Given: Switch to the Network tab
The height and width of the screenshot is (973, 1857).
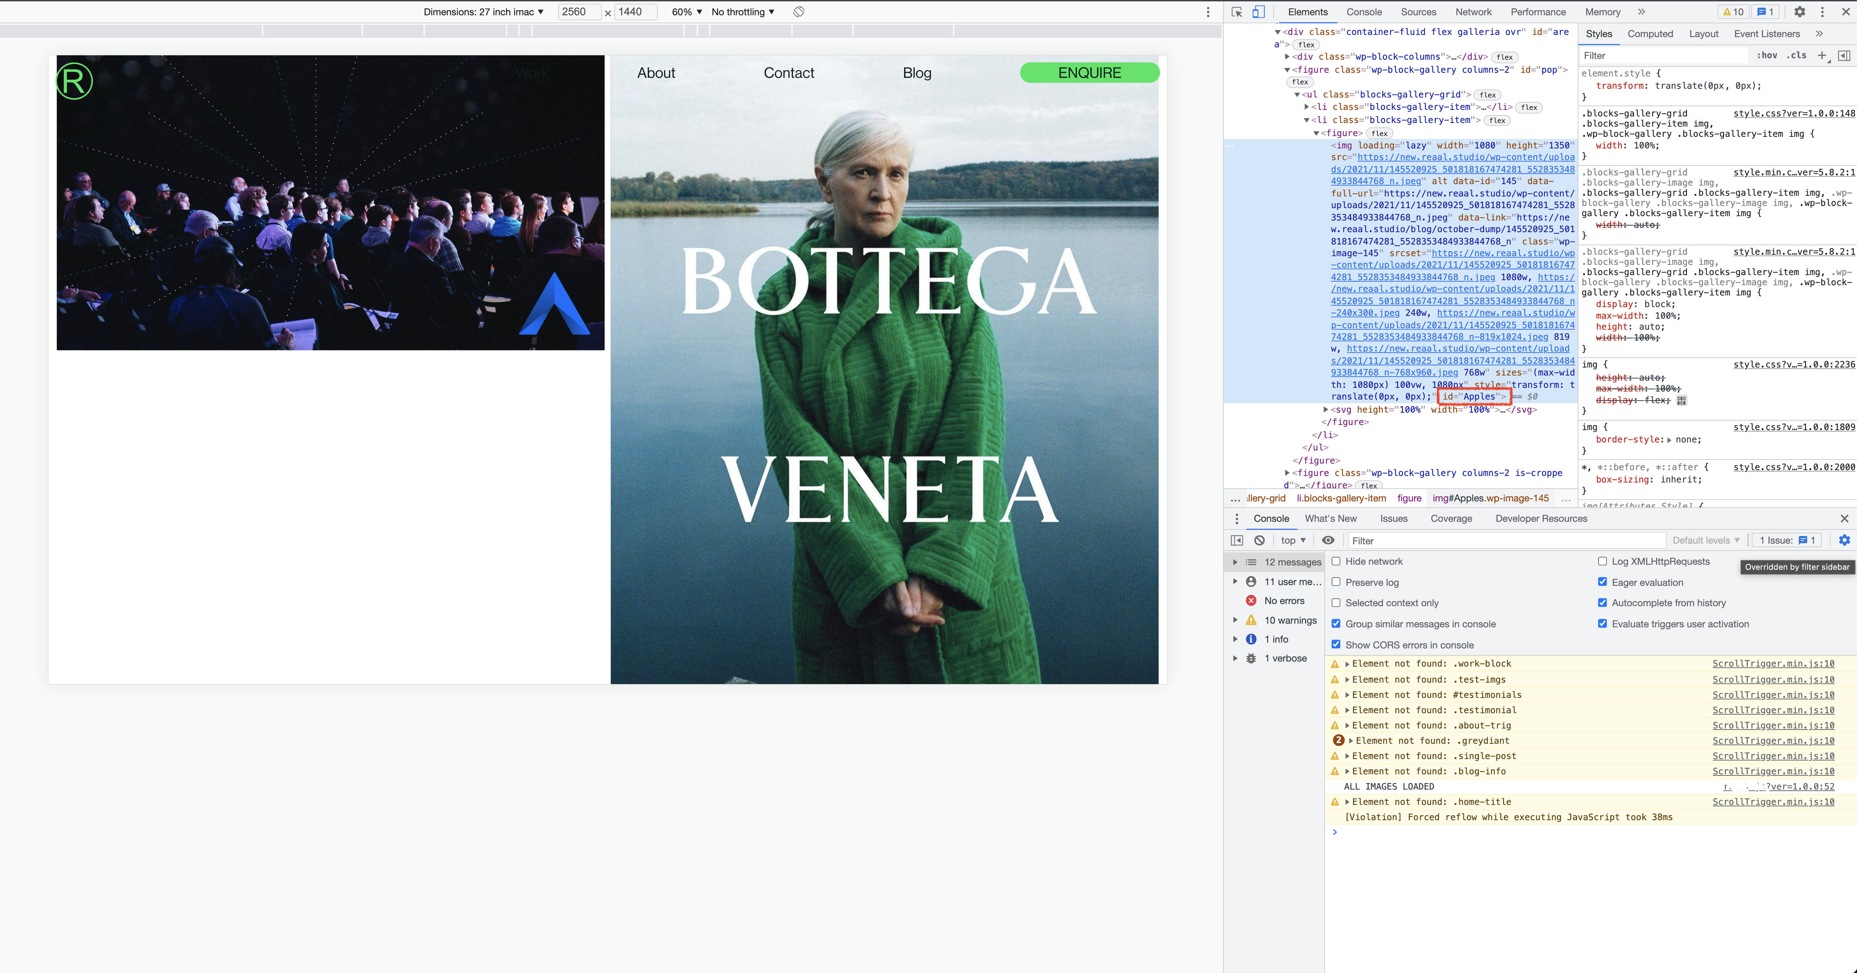Looking at the screenshot, I should pyautogui.click(x=1473, y=12).
